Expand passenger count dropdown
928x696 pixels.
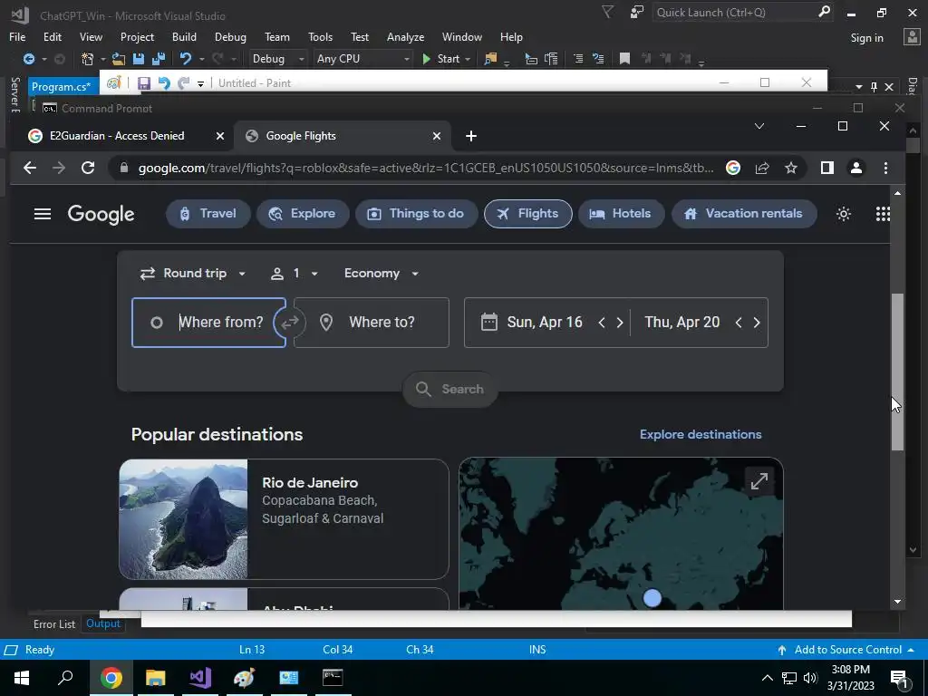(x=295, y=274)
